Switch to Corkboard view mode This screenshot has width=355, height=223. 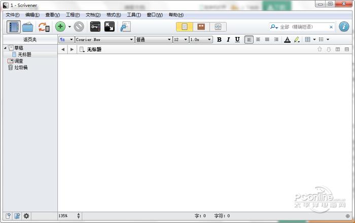coord(201,27)
